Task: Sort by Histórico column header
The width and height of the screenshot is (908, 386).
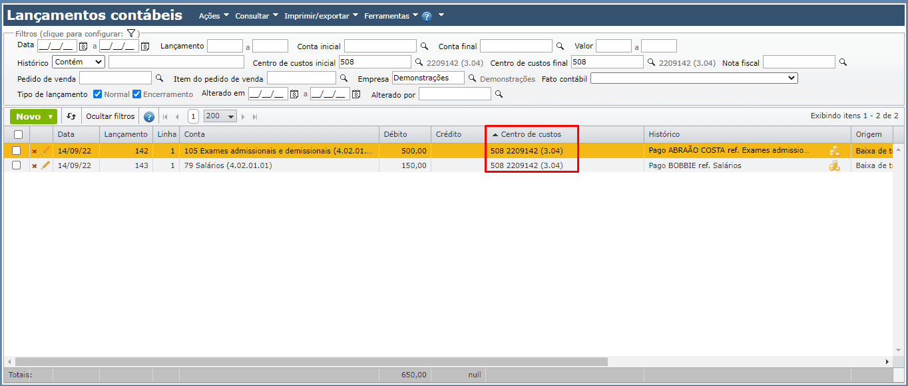Action: coord(748,134)
